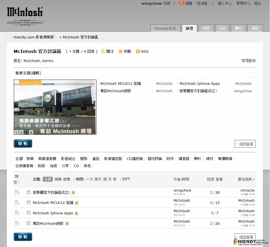The height and width of the screenshot is (247, 270).
Task: Open new-window icon beside McIntosh MCLK12 座鐘 thread
Action: 77,203
